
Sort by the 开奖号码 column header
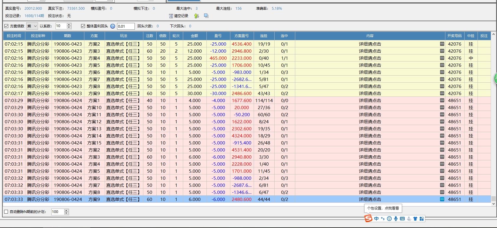pyautogui.click(x=455, y=36)
